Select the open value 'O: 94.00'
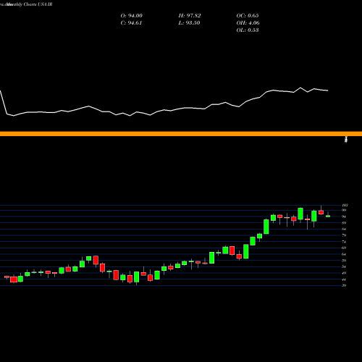Image resolution: width=362 pixels, height=362 pixels. (x=131, y=16)
